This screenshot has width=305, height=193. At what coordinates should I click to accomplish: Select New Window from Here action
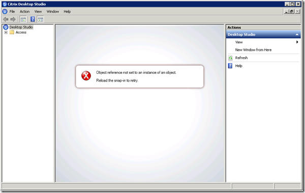[x=253, y=50]
